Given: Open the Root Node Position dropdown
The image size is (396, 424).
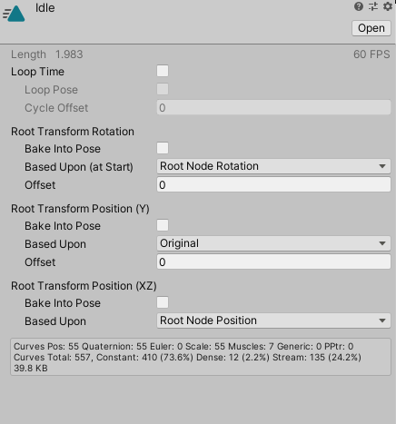Looking at the screenshot, I should point(273,320).
